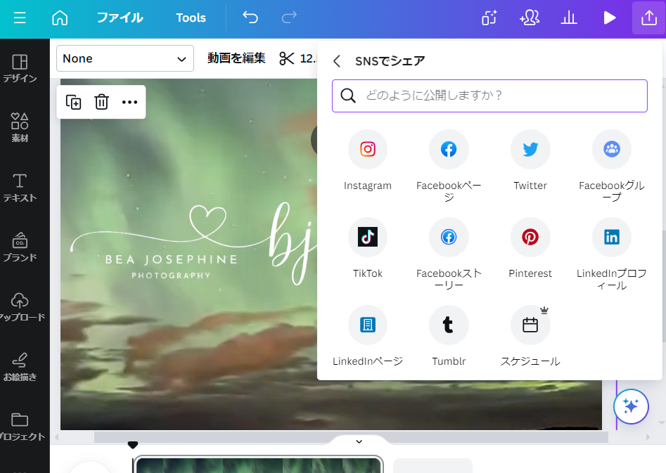Open the テキスト sidebar tab
The image size is (666, 473).
[x=20, y=188]
